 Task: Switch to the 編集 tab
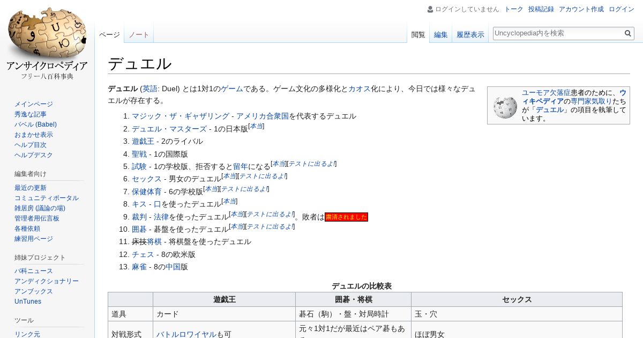point(441,34)
